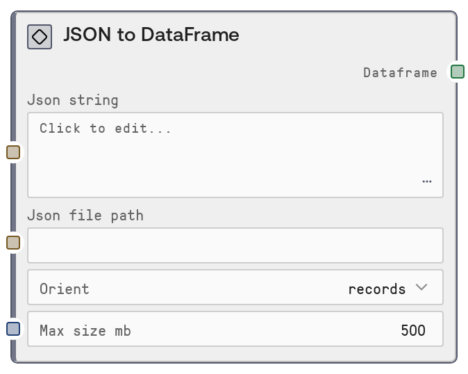The width and height of the screenshot is (468, 374).
Task: Click the Dataframe output label
Action: pyautogui.click(x=400, y=72)
